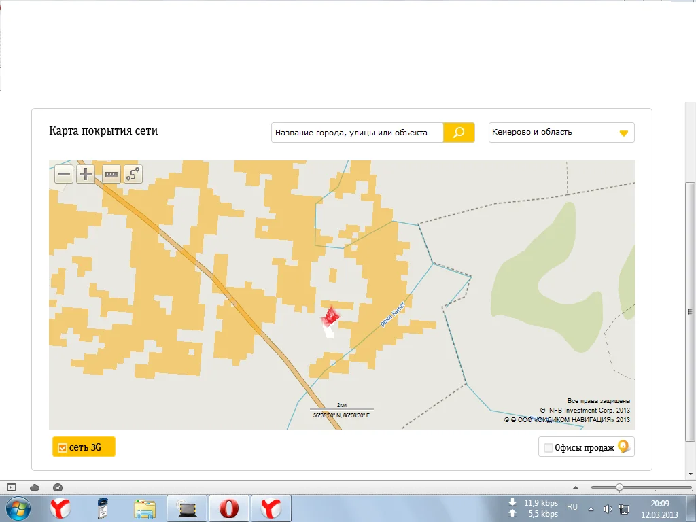Image resolution: width=696 pixels, height=522 pixels.
Task: Activate the ruler distance measuring tool
Action: click(111, 174)
